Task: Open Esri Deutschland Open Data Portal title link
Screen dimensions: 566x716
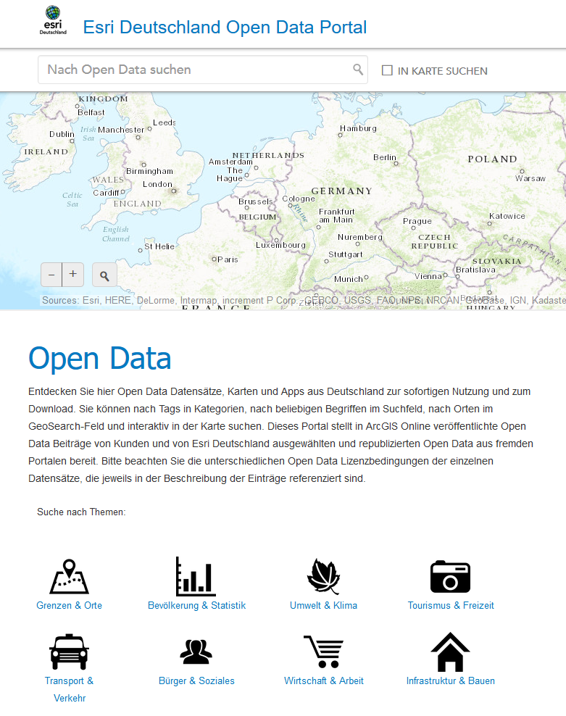Action: 225,28
